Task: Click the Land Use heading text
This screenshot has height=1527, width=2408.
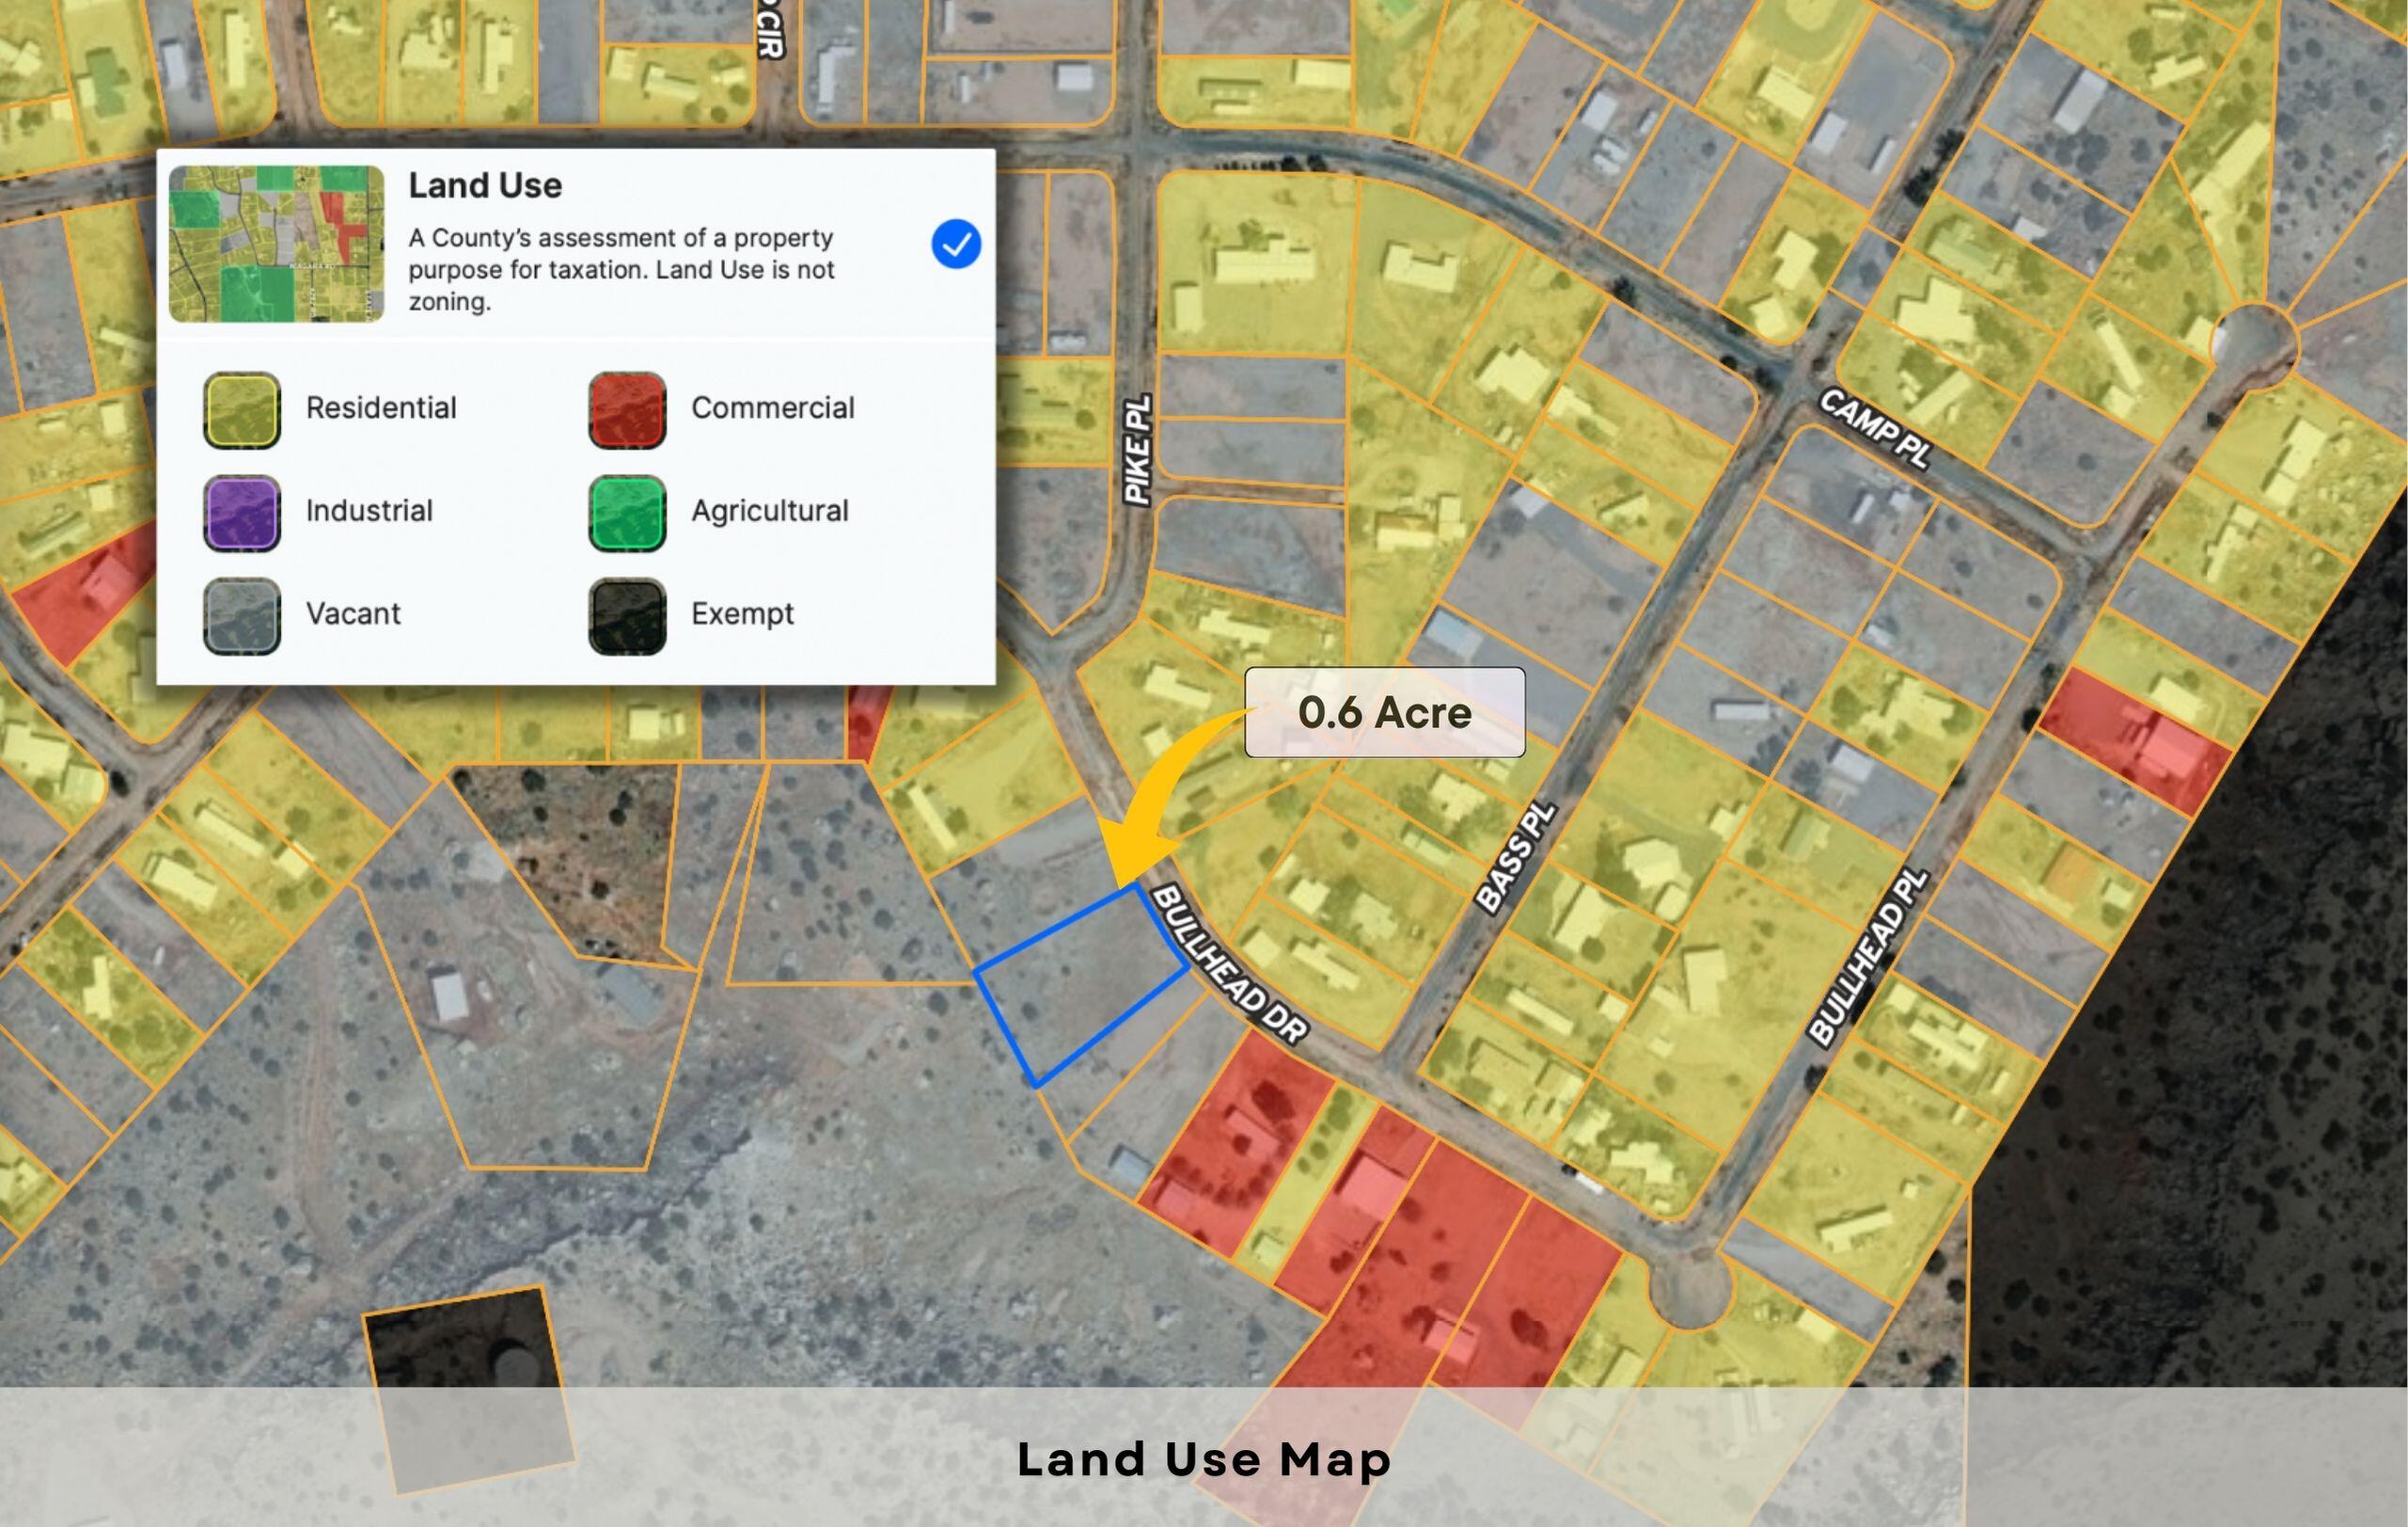Action: click(485, 186)
